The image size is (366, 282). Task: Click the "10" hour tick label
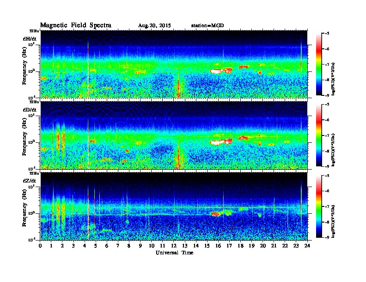(x=152, y=246)
